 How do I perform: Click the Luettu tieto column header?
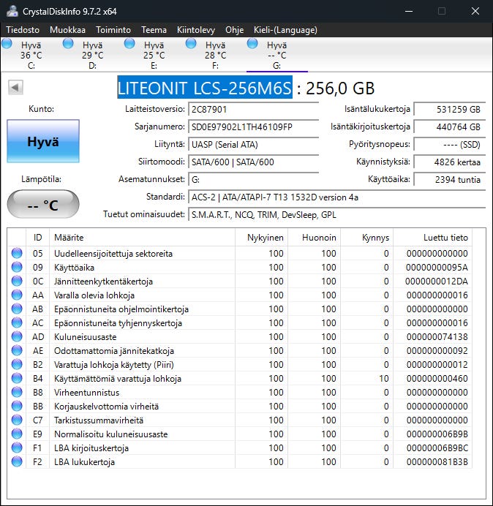click(445, 238)
